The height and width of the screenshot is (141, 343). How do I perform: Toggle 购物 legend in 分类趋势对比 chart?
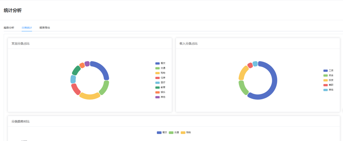pos(186,132)
